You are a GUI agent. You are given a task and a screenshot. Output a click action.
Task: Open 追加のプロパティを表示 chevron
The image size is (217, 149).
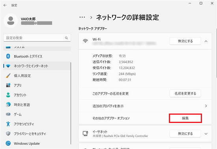[x=206, y=106]
